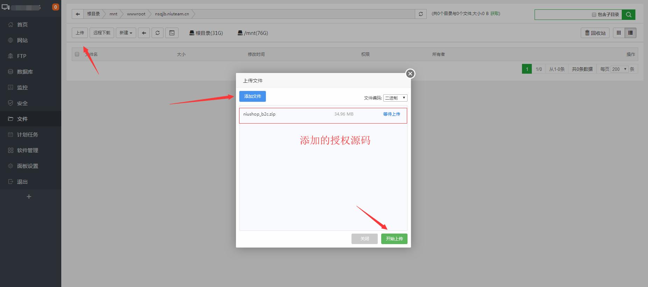
Task: Open the 监控 monitoring page
Action: click(x=22, y=87)
